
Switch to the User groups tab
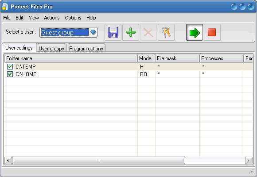pos(51,49)
